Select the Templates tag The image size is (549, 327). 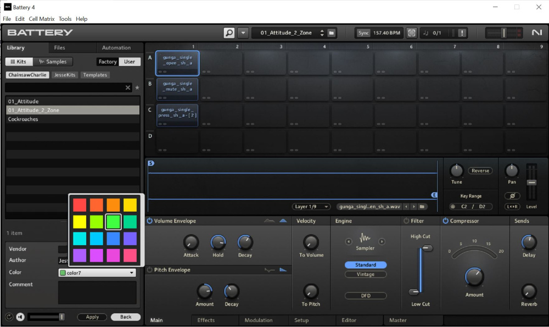(95, 75)
